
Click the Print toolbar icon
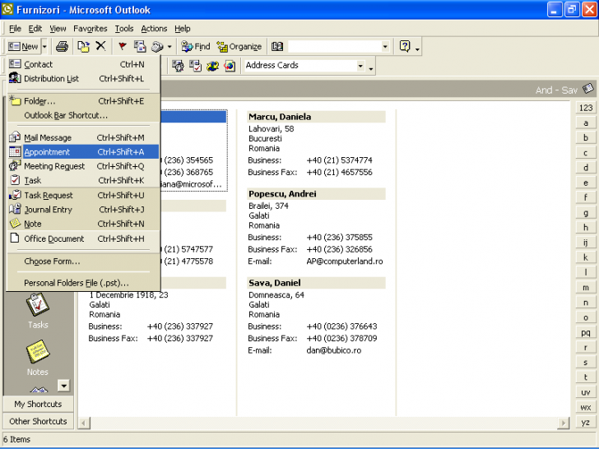(62, 47)
